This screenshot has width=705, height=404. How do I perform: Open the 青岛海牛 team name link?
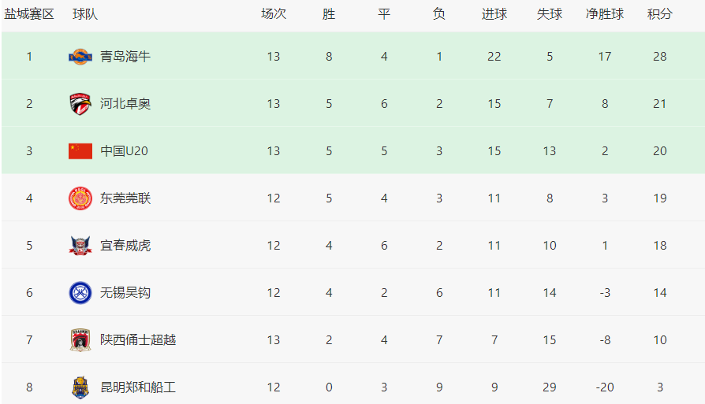click(125, 57)
